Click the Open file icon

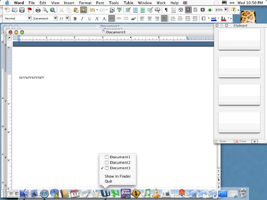(x=15, y=10)
